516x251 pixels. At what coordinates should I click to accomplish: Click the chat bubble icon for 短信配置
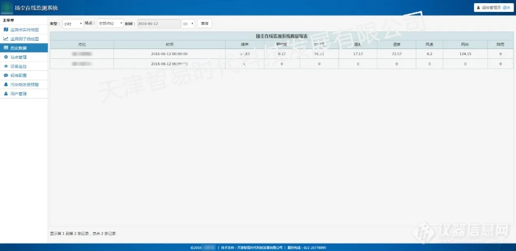6,75
